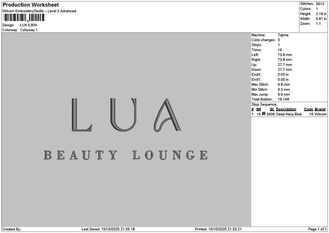Click the Machine value Tajima
The width and height of the screenshot is (329, 233).
(283, 35)
